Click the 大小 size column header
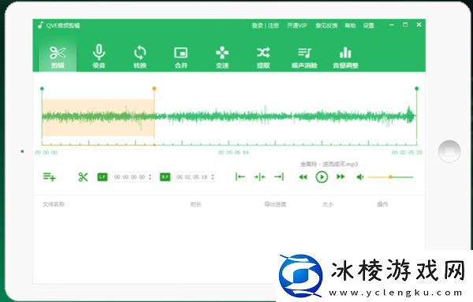The image size is (473, 302). pos(328,204)
